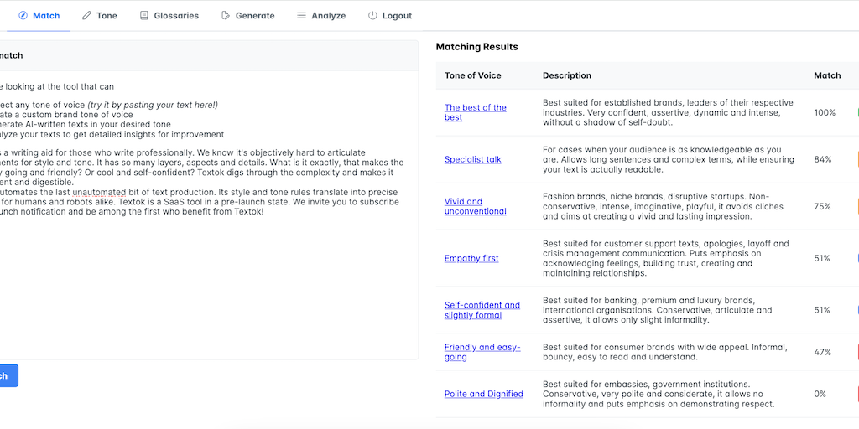Screen dimensions: 859x429
Task: Click the "Tone of Voice" column header
Action: pos(473,75)
